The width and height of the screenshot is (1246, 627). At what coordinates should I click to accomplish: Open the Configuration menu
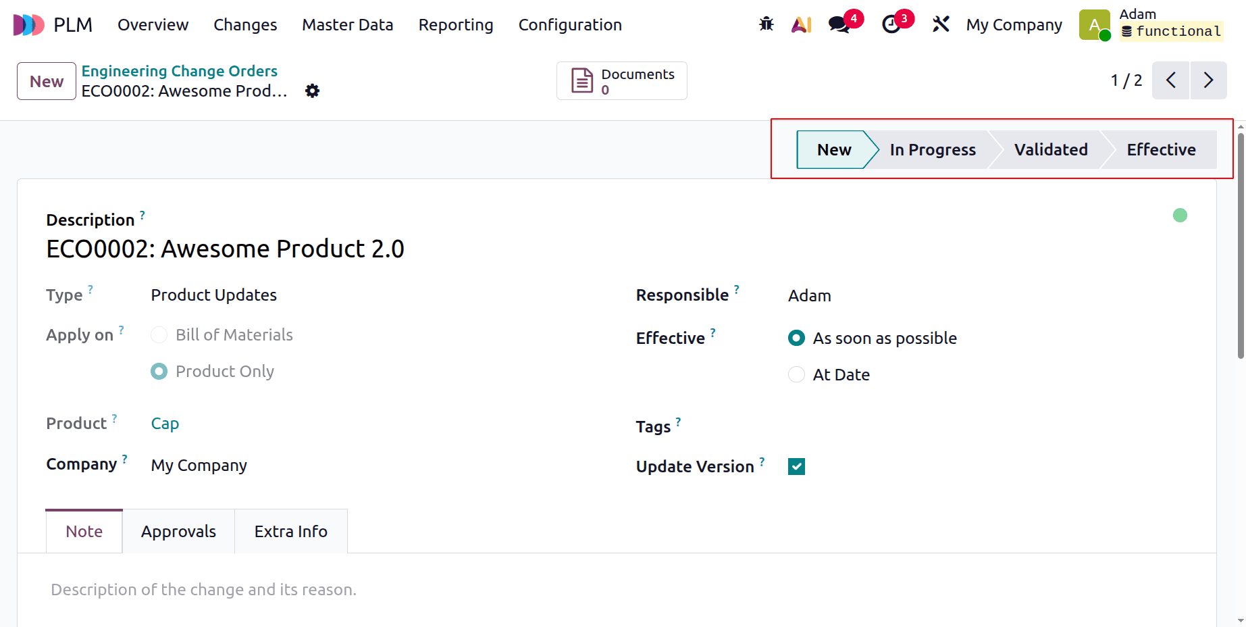click(x=570, y=25)
